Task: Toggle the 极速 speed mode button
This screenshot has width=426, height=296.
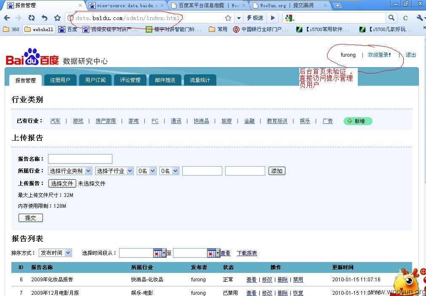Action: 255,18
